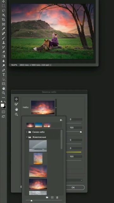
Task: Select the Blur tool
Action: tap(3, 61)
